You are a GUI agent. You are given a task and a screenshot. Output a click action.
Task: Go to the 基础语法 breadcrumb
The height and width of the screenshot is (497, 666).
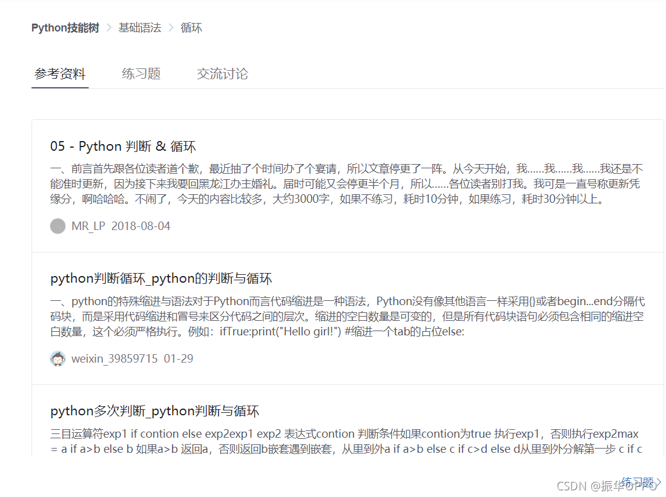pos(140,28)
